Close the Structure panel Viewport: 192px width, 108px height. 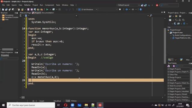point(17,13)
